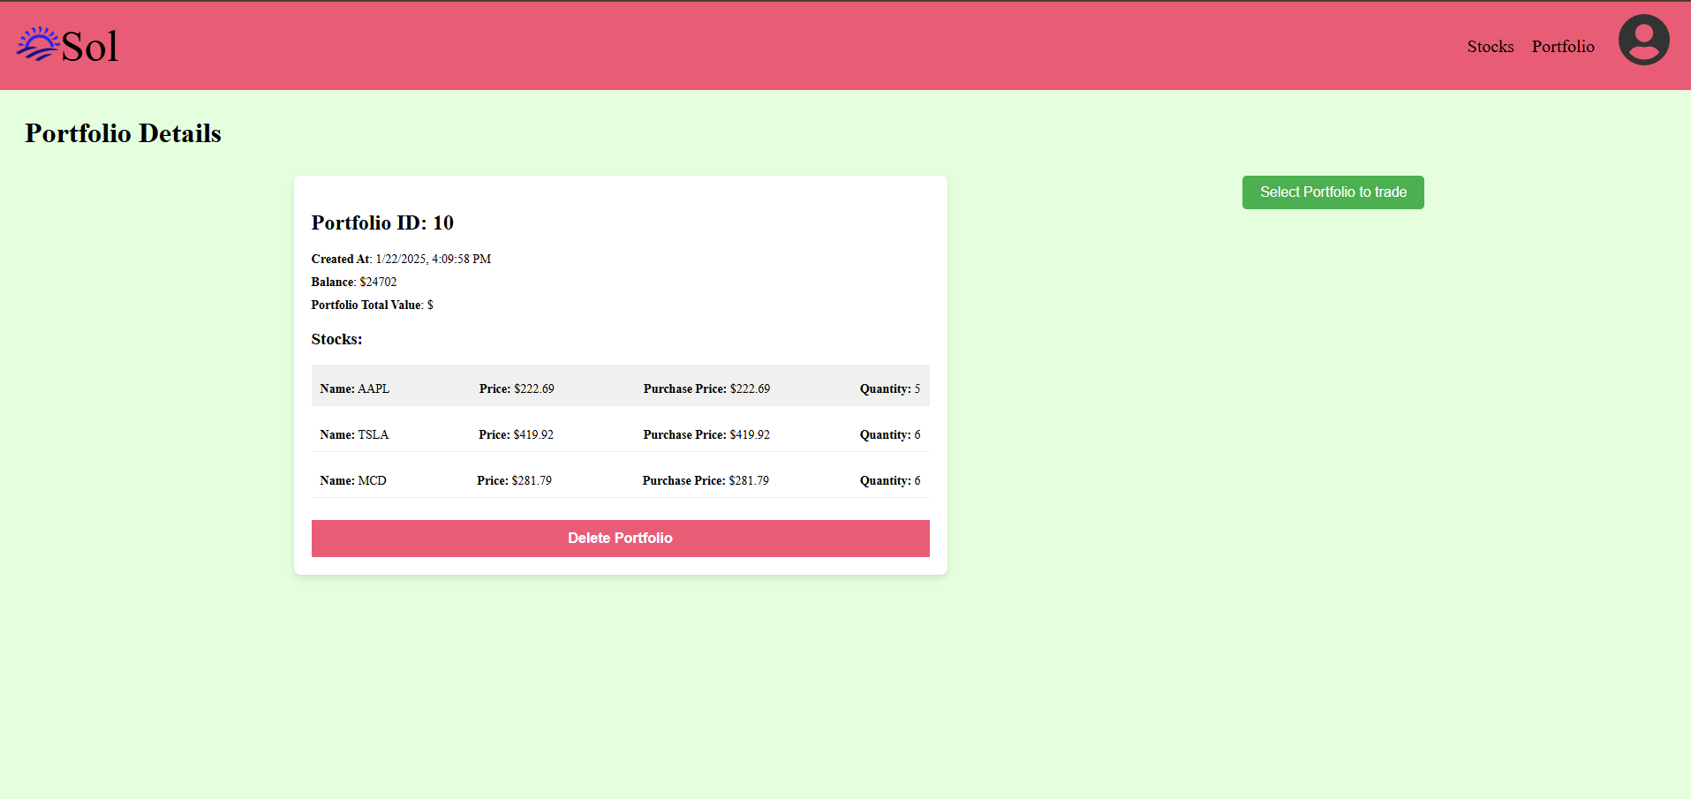This screenshot has height=799, width=1691.
Task: Click the TSLA row Quantity: 6
Action: pyautogui.click(x=890, y=434)
